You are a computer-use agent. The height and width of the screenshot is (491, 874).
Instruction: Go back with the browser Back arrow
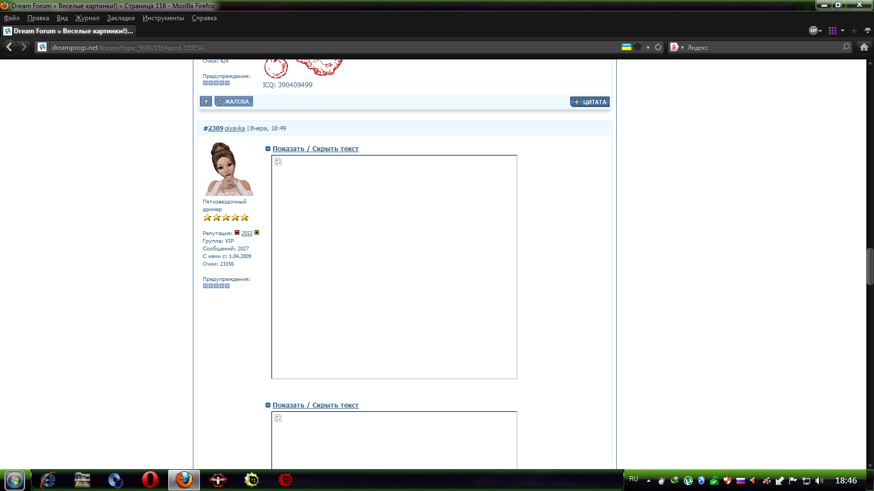click(x=9, y=47)
